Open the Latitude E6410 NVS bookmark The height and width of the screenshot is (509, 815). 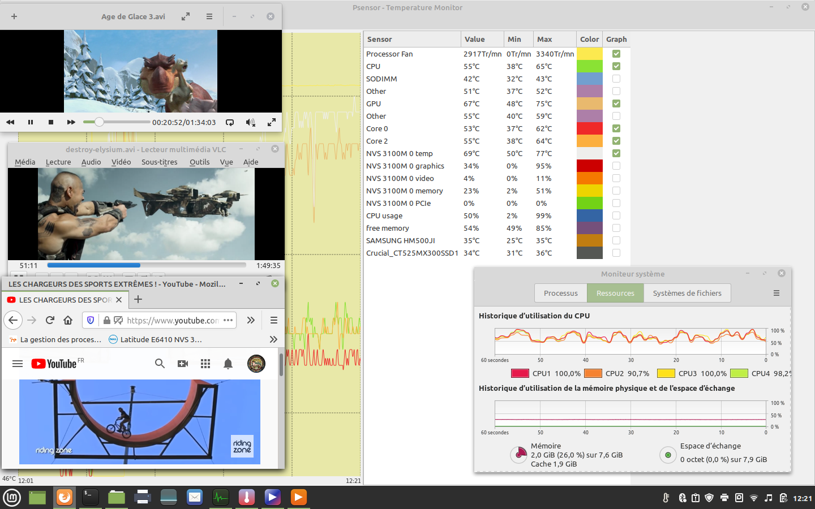pos(156,339)
